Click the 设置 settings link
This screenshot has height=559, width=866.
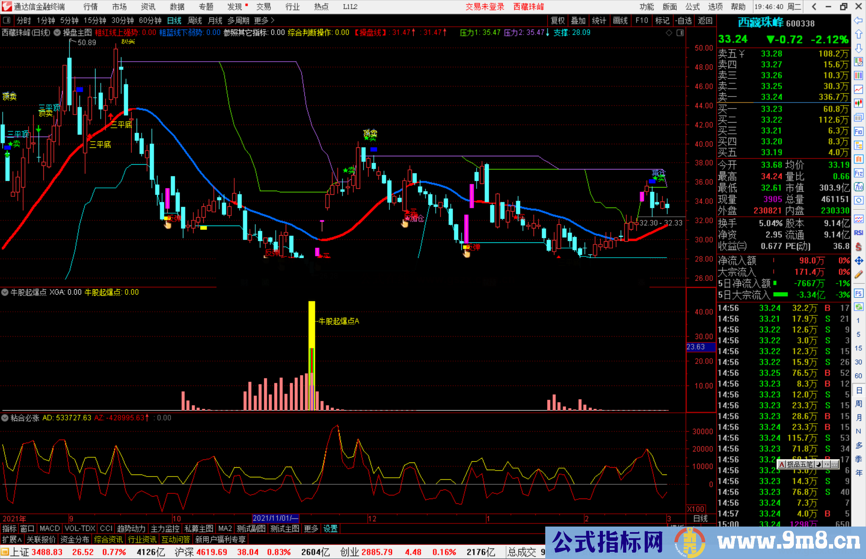[330, 529]
